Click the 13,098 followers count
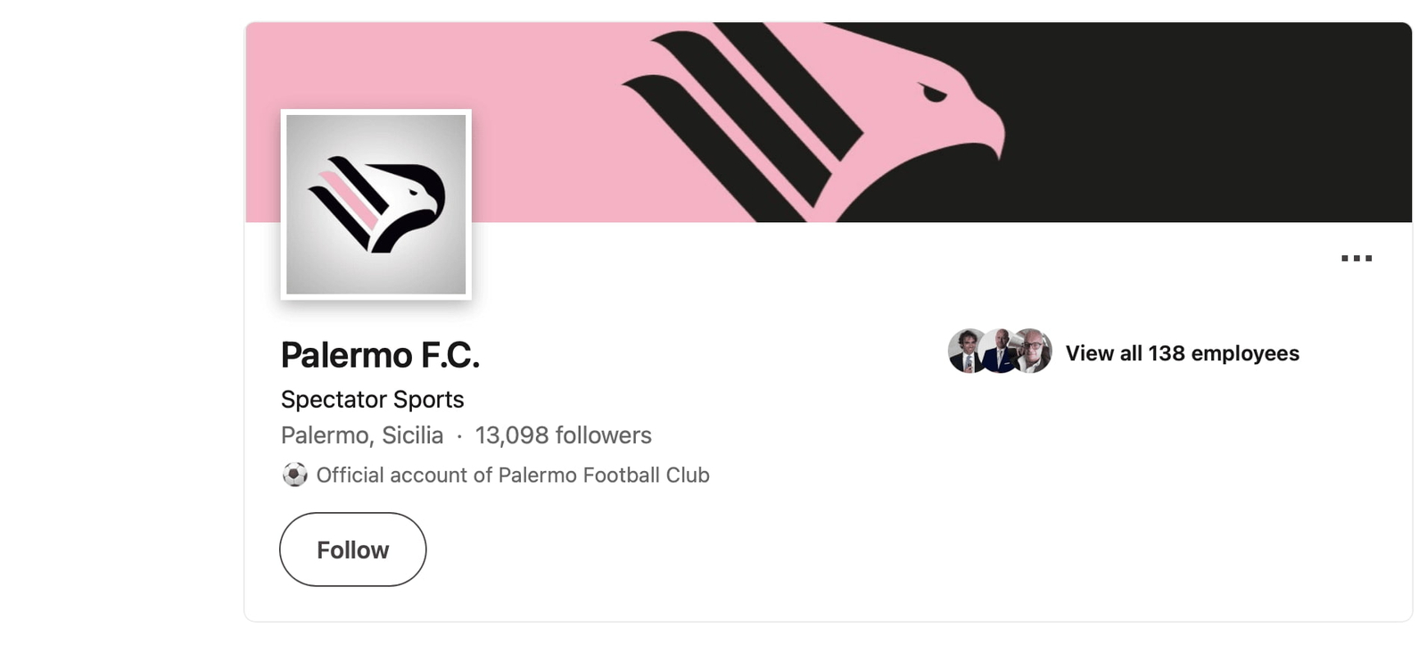The image size is (1427, 645). [x=563, y=435]
